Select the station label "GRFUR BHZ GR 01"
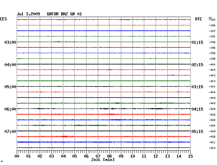The width and height of the screenshot is (217, 165). [x=64, y=14]
